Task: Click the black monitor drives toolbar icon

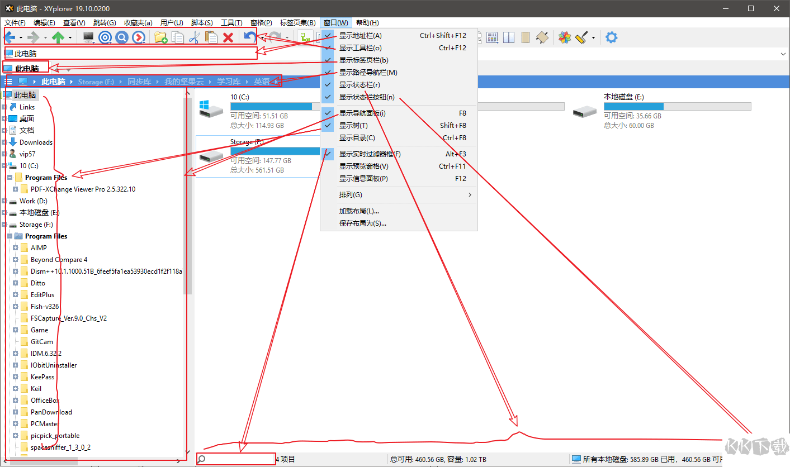Action: (x=88, y=37)
